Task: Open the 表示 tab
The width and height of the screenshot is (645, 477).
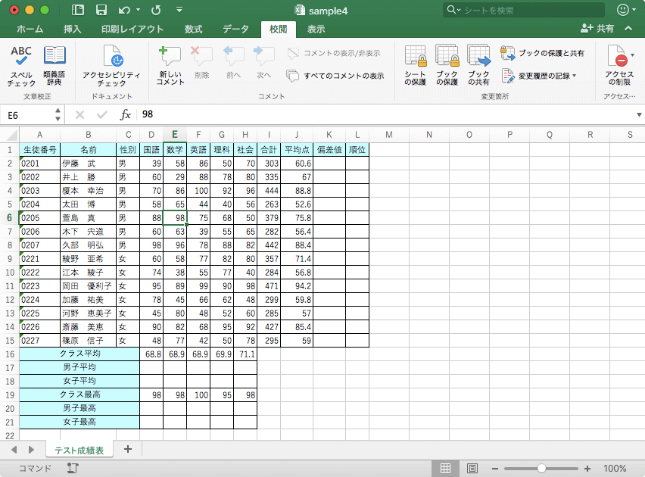Action: pyautogui.click(x=316, y=29)
